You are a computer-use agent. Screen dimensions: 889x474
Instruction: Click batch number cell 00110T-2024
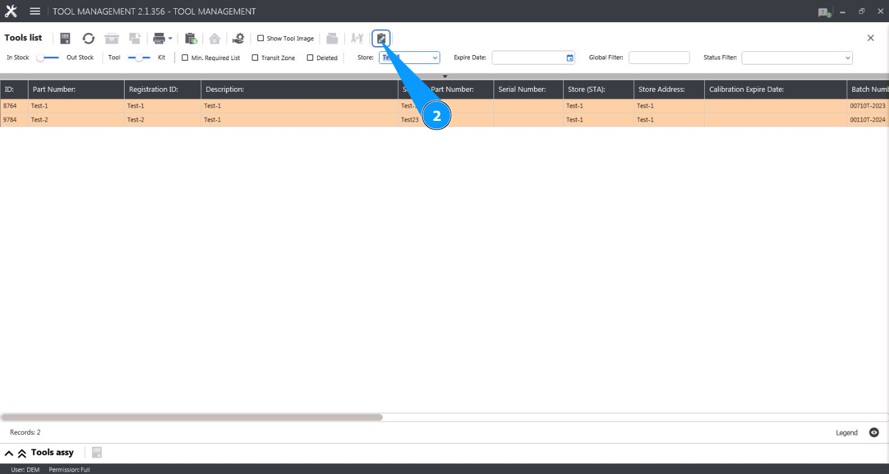(868, 120)
